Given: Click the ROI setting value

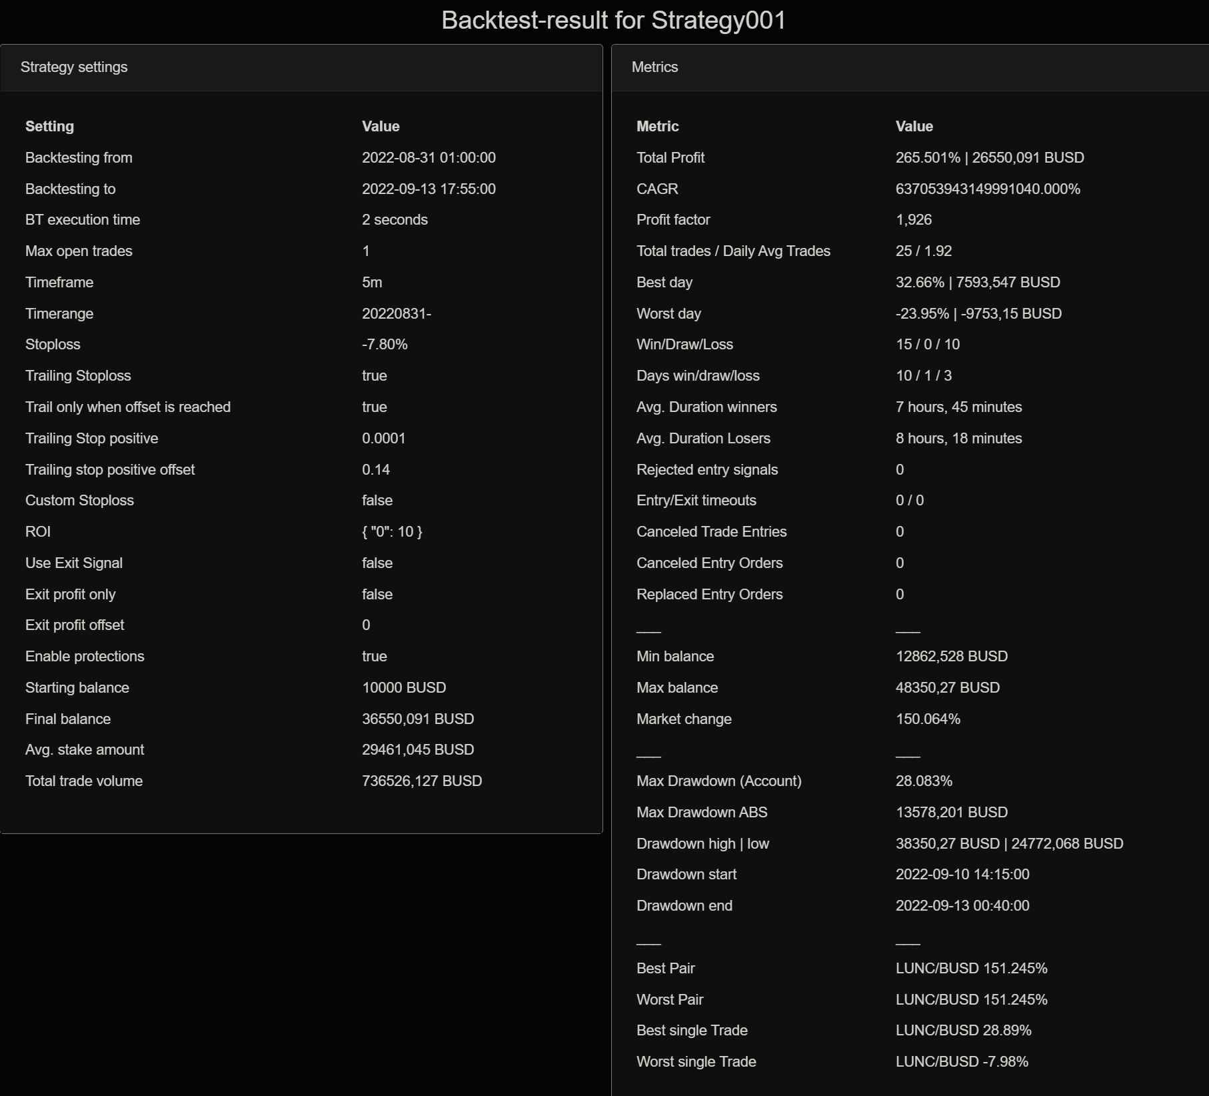Looking at the screenshot, I should point(393,531).
